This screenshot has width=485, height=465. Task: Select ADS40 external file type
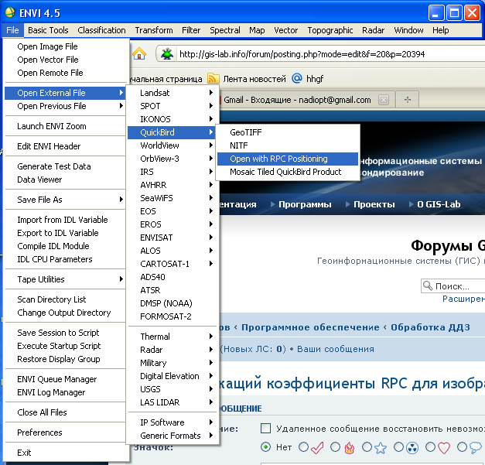(x=173, y=277)
